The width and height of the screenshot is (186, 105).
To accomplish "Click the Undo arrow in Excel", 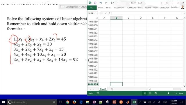I will coord(101,3).
